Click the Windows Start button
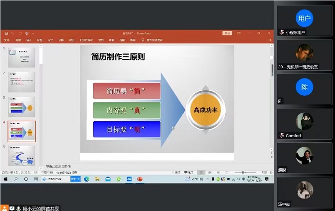The height and width of the screenshot is (211, 335). click(5, 179)
